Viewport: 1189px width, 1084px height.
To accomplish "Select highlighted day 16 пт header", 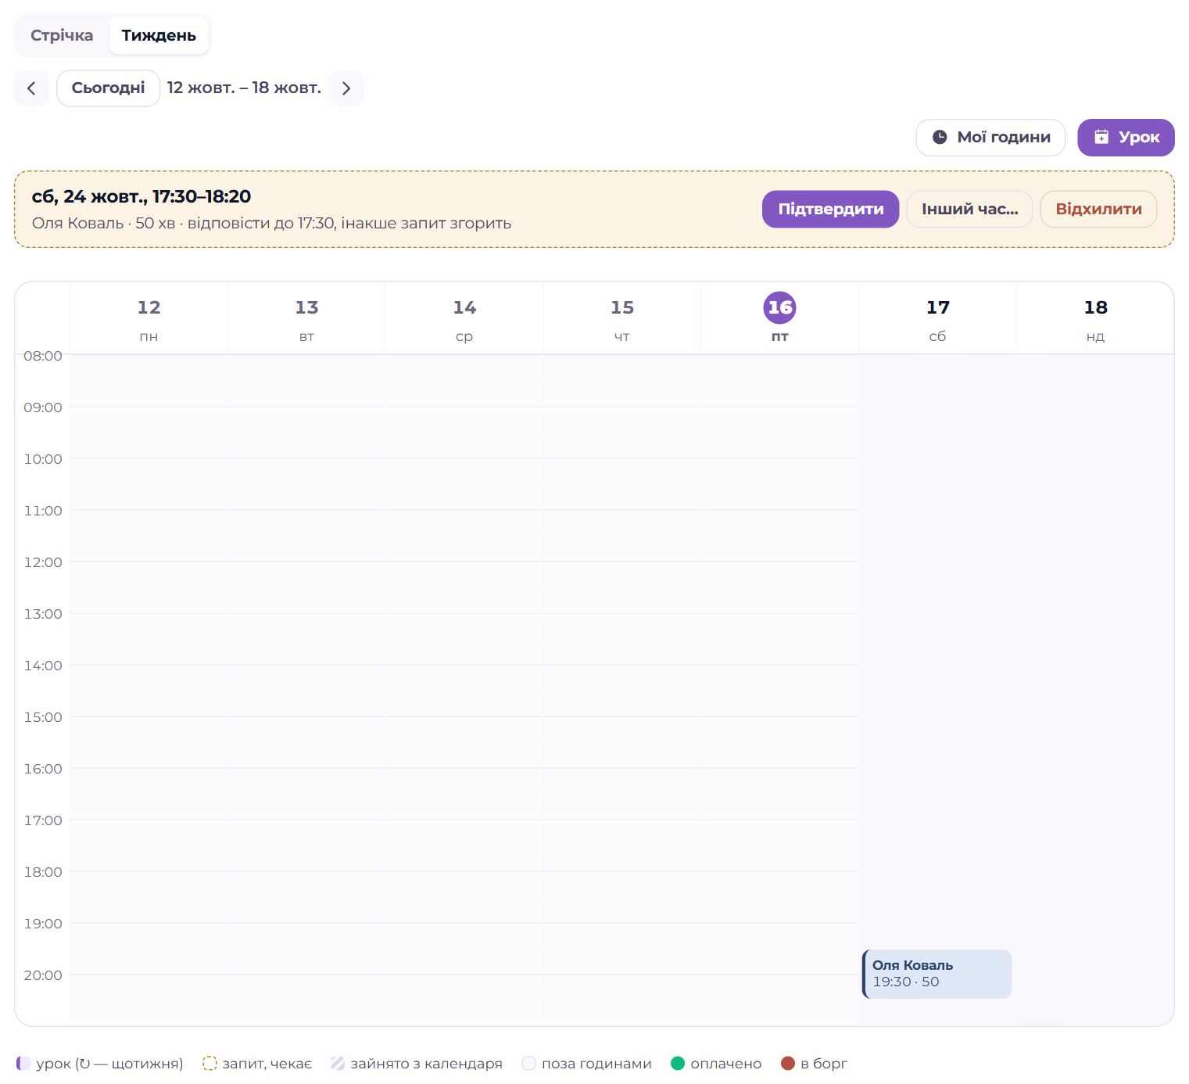I will coord(779,318).
